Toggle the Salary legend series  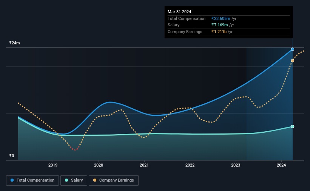[74, 180]
